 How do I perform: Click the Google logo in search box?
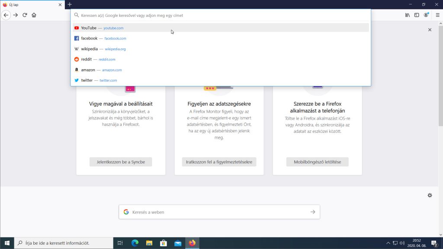click(126, 212)
